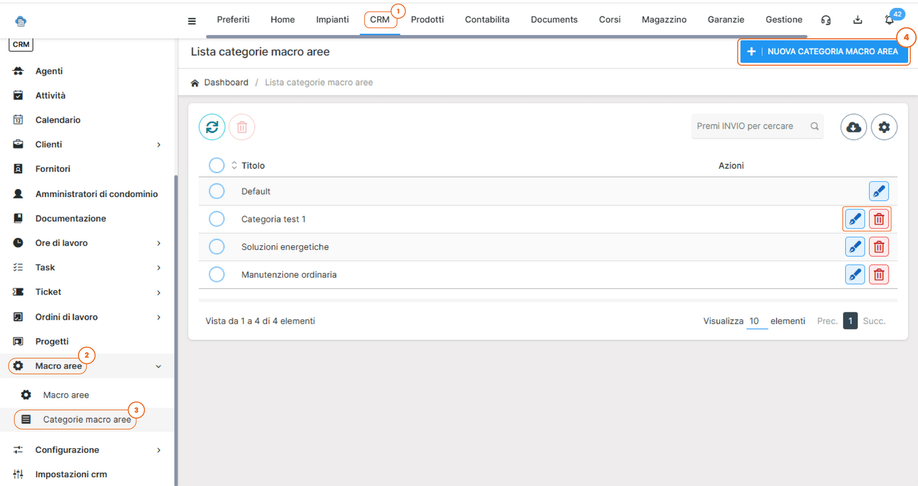Edit Manutenzione ordinaria with pencil icon
The width and height of the screenshot is (918, 486).
click(x=854, y=275)
